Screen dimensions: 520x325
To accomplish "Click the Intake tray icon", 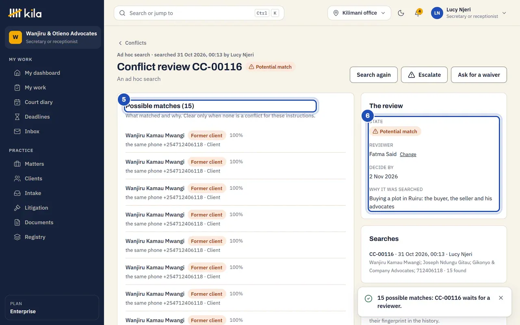I will point(17,193).
